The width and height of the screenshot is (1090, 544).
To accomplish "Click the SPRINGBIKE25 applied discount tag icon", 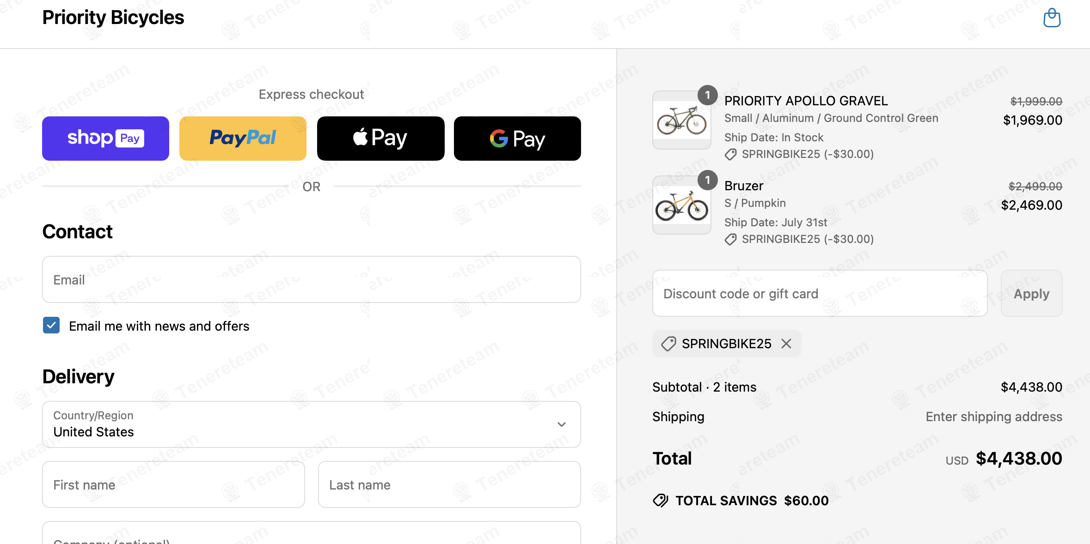I will pos(668,344).
